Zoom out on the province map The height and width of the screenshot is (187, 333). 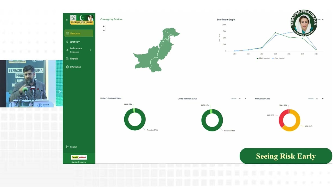point(104,30)
